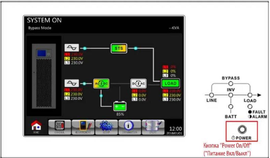The width and height of the screenshot is (270, 158).
Task: Open the Information icon
Action: tap(130, 127)
